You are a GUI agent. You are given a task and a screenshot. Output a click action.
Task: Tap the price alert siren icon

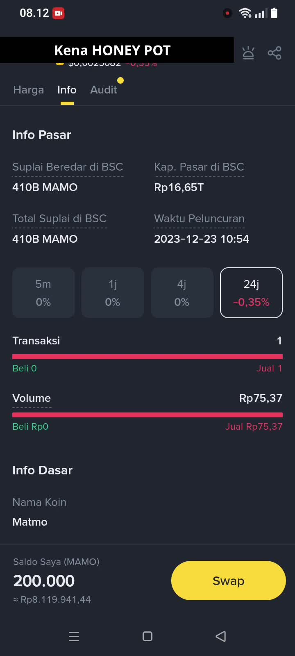(248, 53)
